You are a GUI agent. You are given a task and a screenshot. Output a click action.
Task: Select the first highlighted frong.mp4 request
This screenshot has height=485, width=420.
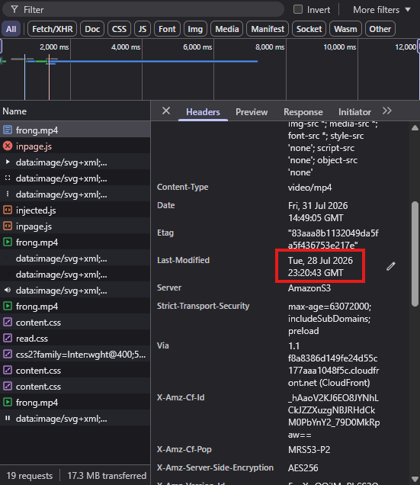[75, 130]
